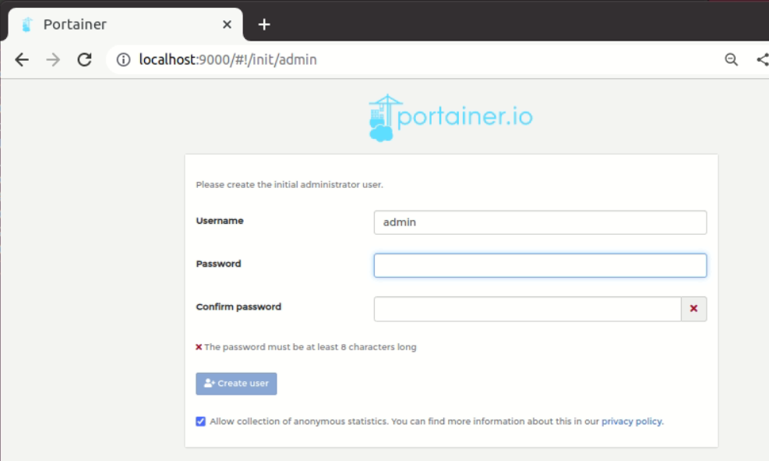Click the site information icon in the address bar
The width and height of the screenshot is (769, 461).
pyautogui.click(x=123, y=59)
